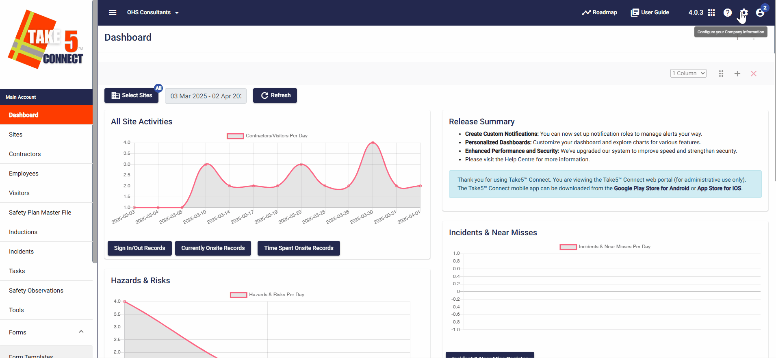Open Safety Plan Master File
The height and width of the screenshot is (358, 776).
(x=46, y=213)
